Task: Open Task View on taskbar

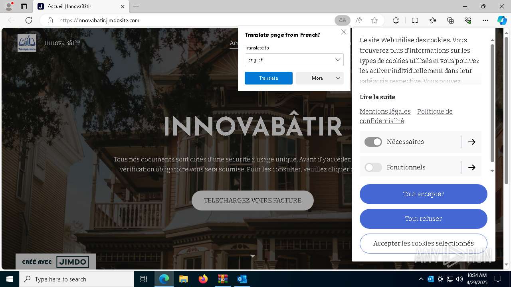Action: 144,279
